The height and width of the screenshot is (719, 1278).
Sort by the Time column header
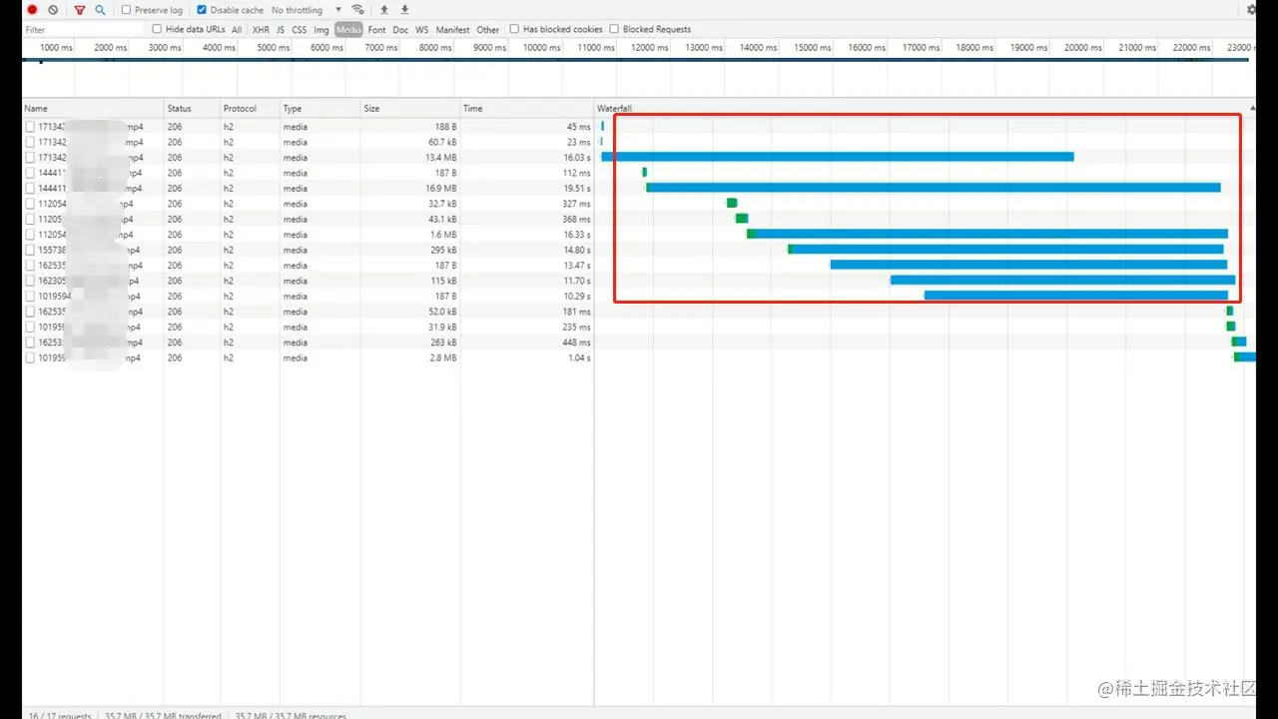(x=526, y=108)
